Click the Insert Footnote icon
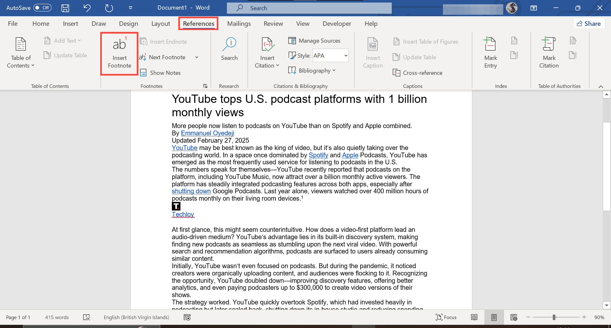The image size is (611, 328). 119,45
